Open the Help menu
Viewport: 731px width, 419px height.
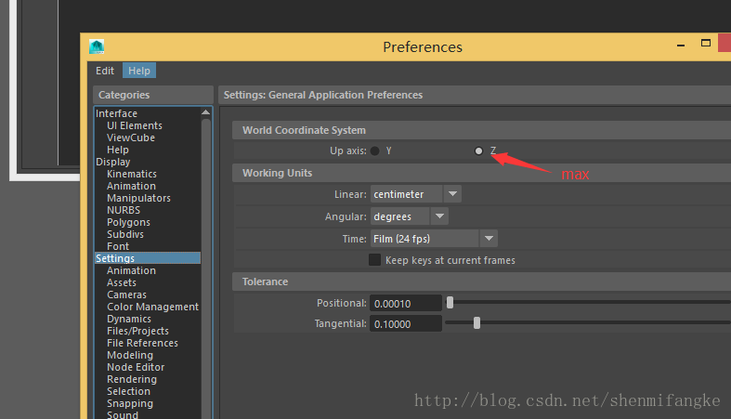tap(139, 71)
